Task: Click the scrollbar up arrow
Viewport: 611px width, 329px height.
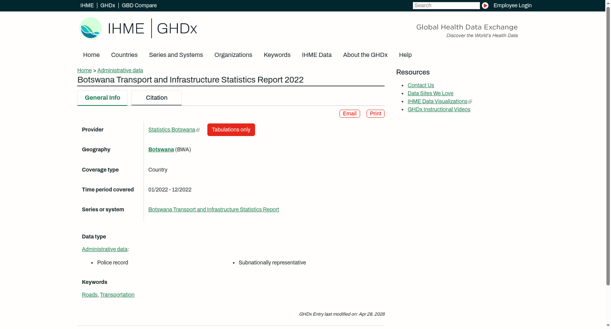Action: pos(608,3)
